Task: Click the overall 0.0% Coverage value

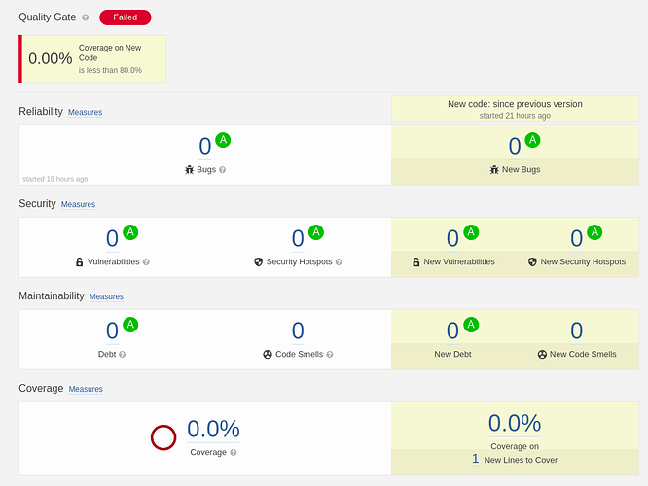Action: (x=213, y=429)
